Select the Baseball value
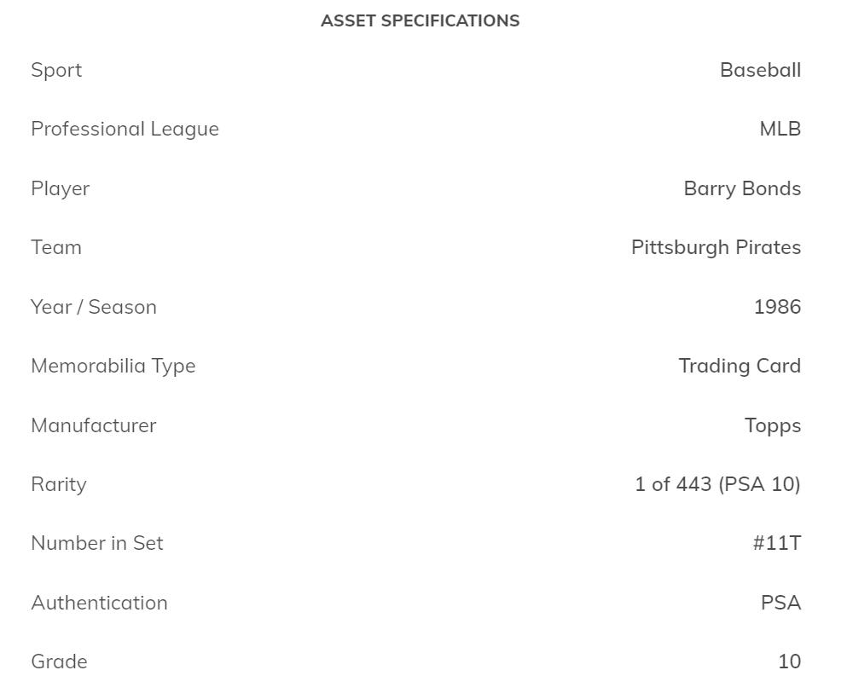The image size is (841, 676). pyautogui.click(x=760, y=70)
